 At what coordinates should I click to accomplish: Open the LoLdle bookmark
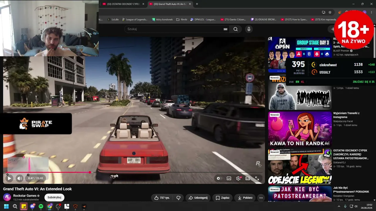(113, 20)
